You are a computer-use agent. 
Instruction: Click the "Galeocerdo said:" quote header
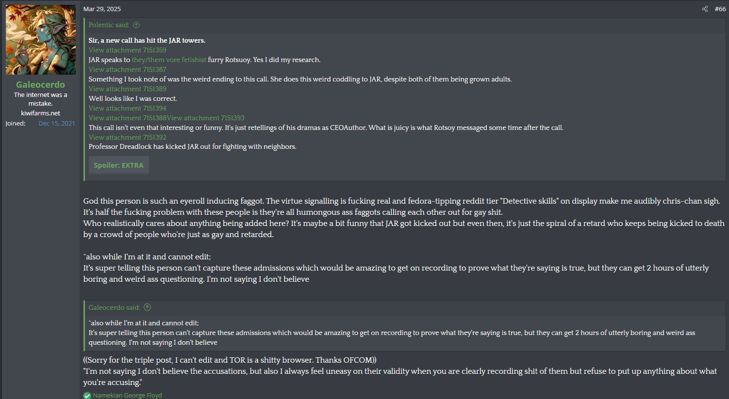(114, 307)
